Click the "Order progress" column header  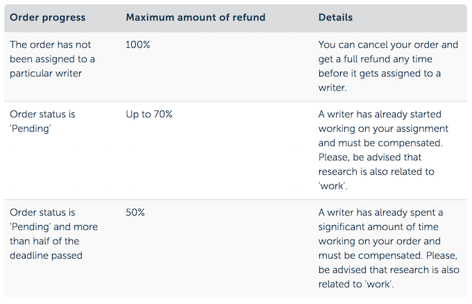46,17
